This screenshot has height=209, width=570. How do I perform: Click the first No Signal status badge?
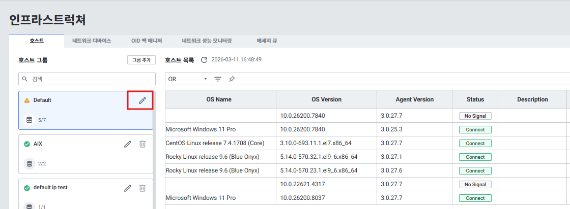click(x=475, y=116)
